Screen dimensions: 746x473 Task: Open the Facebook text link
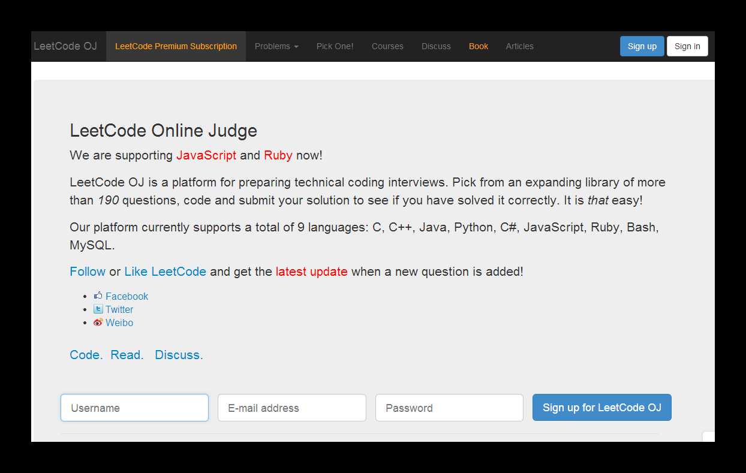click(127, 296)
